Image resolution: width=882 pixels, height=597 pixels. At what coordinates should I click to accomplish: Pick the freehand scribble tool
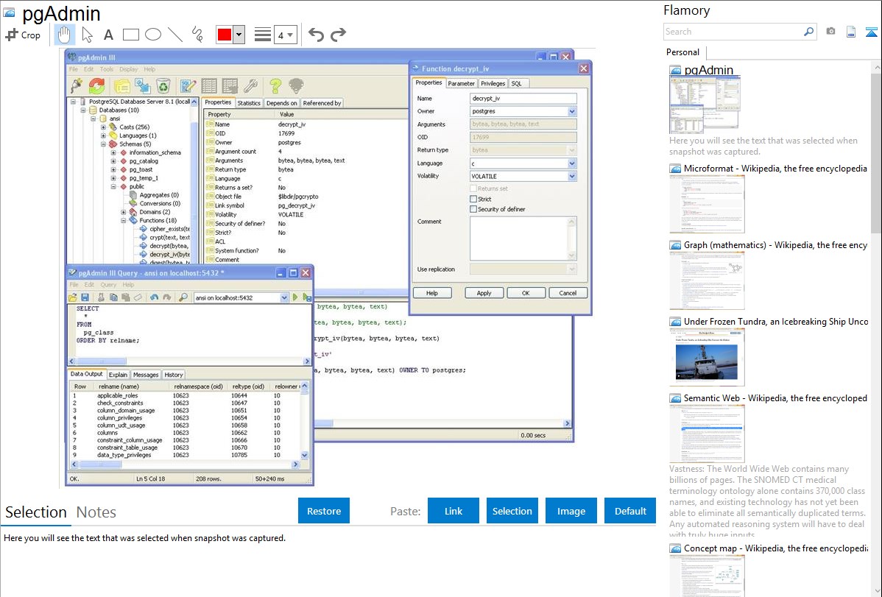pyautogui.click(x=197, y=35)
